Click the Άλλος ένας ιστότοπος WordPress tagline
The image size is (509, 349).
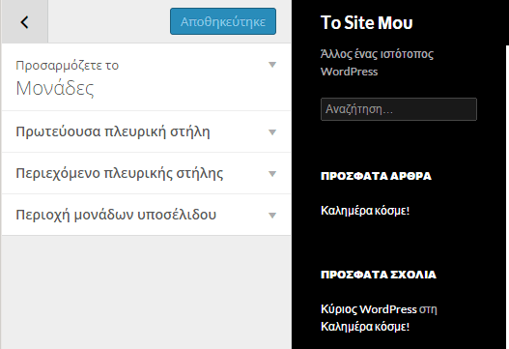tap(377, 63)
